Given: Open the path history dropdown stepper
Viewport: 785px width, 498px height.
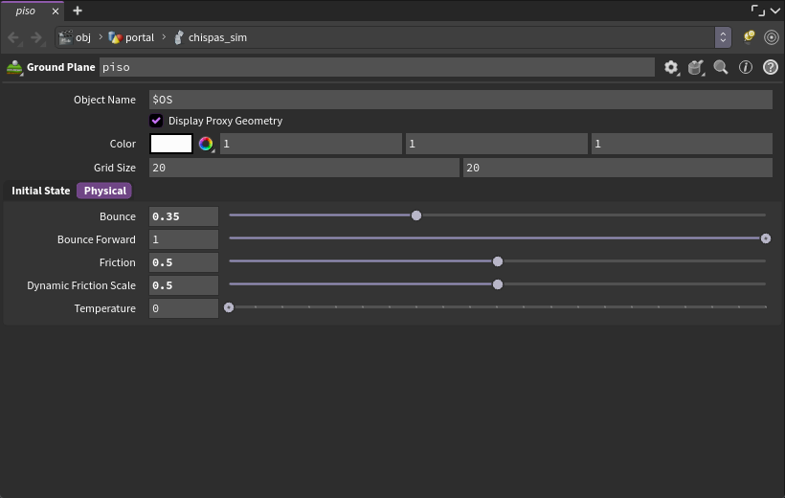Looking at the screenshot, I should [723, 37].
